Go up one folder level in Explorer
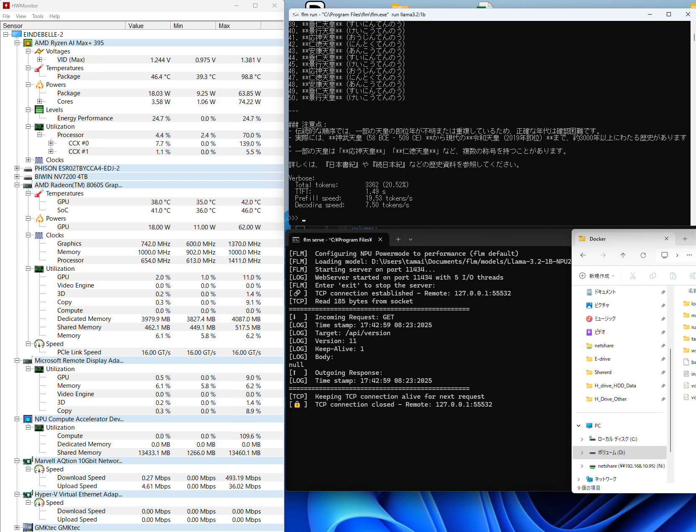 (x=623, y=255)
